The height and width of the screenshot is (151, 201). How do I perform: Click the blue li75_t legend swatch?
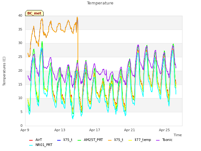coord(59,140)
